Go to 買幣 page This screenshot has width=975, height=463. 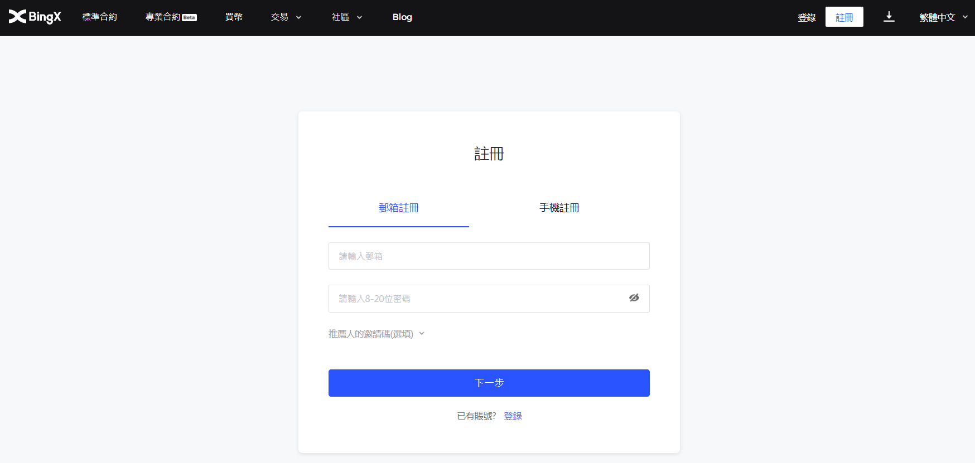coord(234,17)
